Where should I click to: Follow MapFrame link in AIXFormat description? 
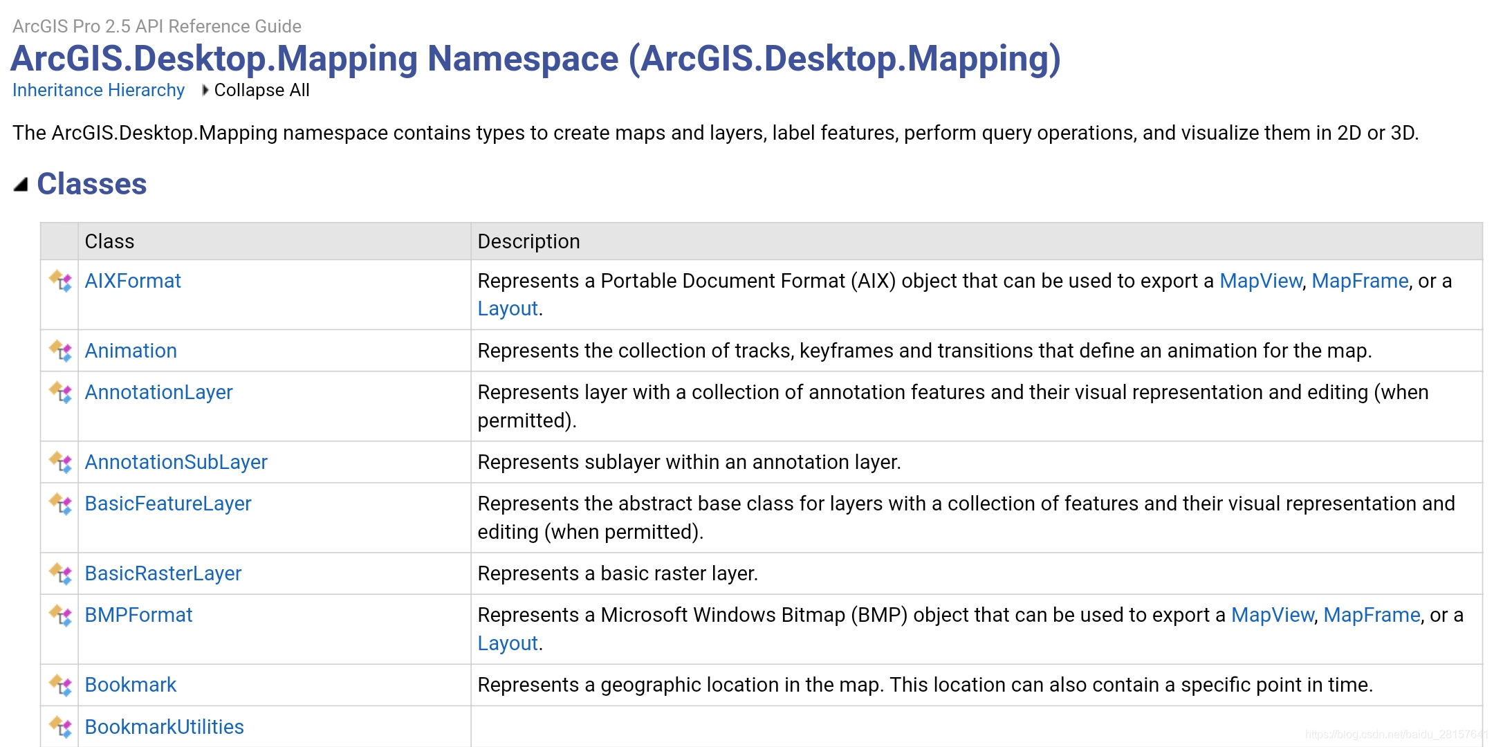coord(1360,281)
